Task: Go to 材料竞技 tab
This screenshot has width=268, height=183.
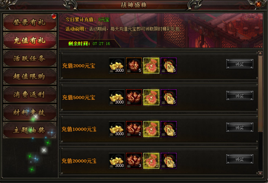Action: 30,112
